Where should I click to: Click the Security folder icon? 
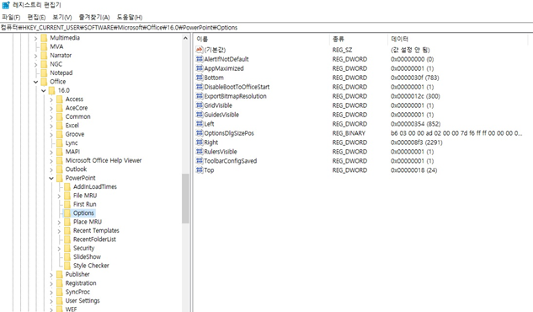coord(67,248)
